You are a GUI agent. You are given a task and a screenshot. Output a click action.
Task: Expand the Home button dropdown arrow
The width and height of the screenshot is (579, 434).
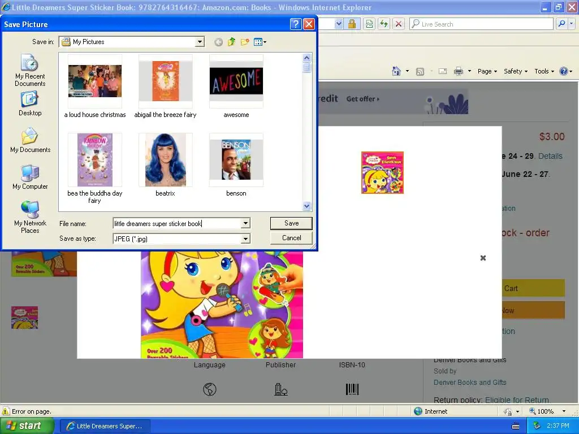pyautogui.click(x=407, y=71)
